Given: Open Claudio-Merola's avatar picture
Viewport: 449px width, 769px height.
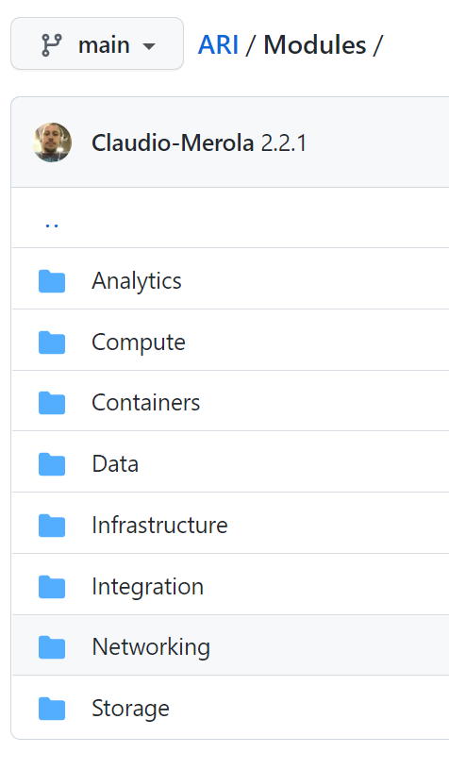Looking at the screenshot, I should 53,142.
